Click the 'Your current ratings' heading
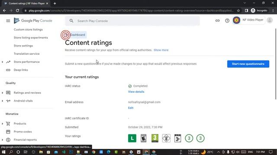Image resolution: width=277 pixels, height=155 pixels. tap(82, 77)
